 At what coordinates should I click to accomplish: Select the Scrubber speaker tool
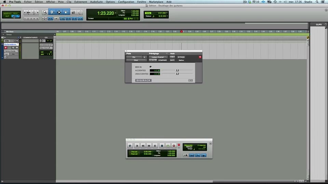point(73,12)
